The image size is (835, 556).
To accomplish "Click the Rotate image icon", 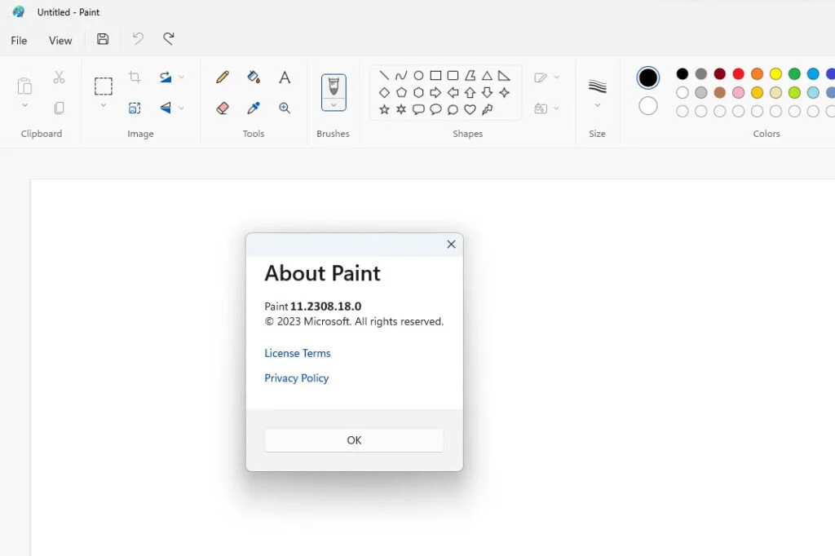I will coord(166,77).
